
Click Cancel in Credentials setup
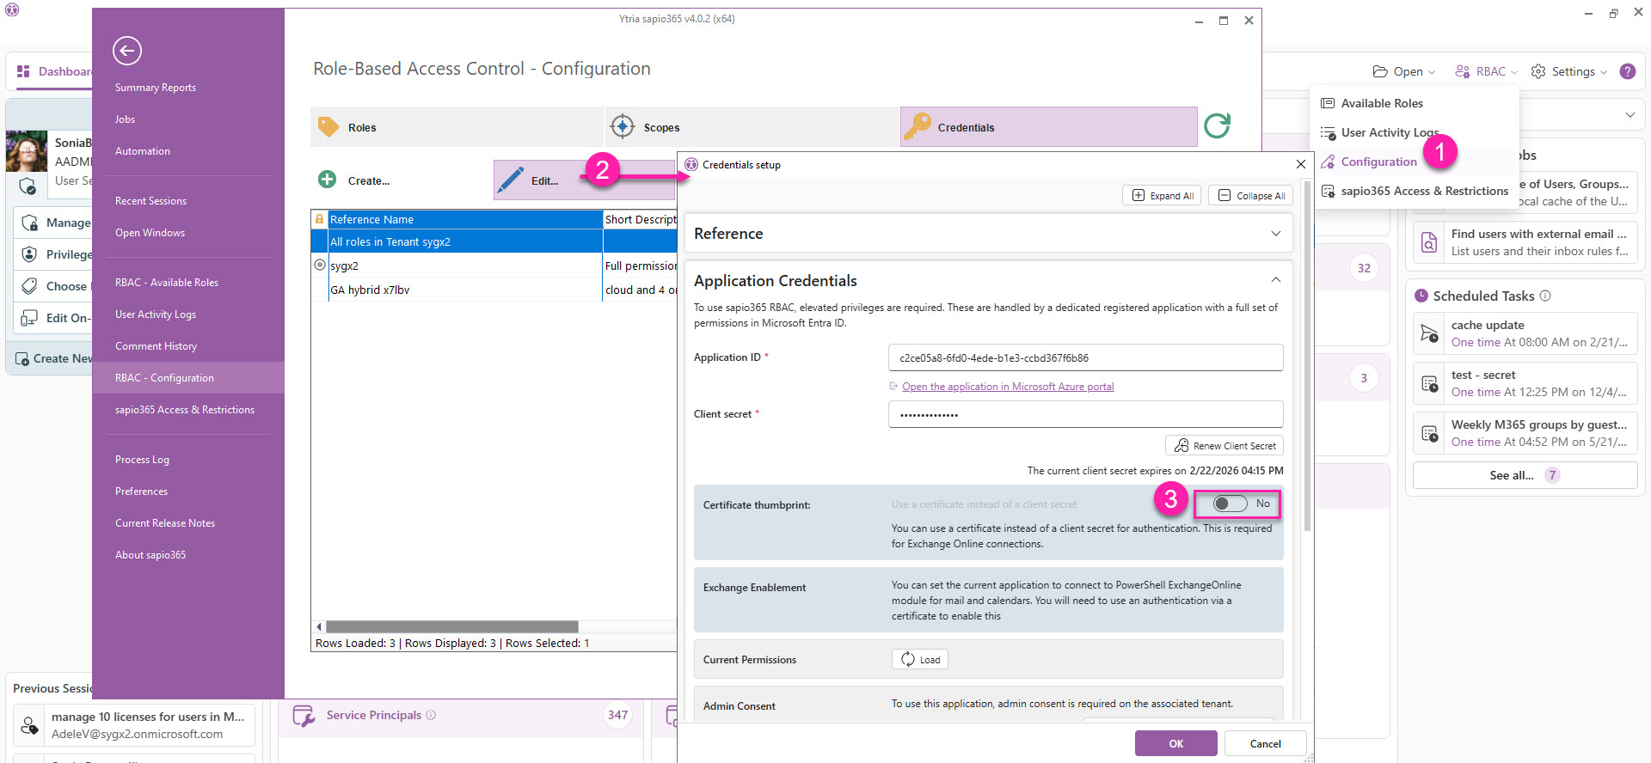click(1265, 743)
